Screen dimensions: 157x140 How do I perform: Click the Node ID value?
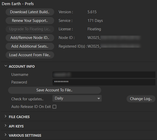click(114, 38)
